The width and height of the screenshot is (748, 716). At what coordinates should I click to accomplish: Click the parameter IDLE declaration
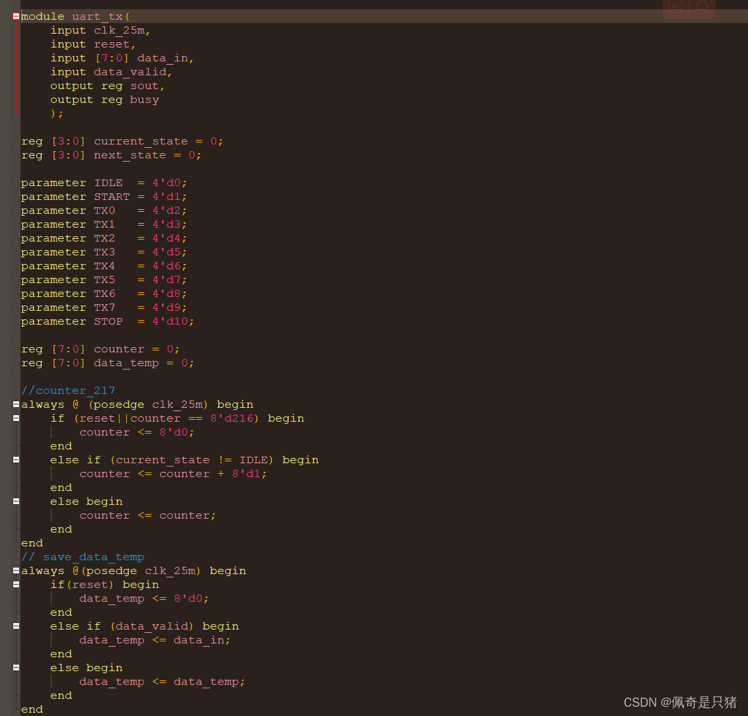(108, 182)
